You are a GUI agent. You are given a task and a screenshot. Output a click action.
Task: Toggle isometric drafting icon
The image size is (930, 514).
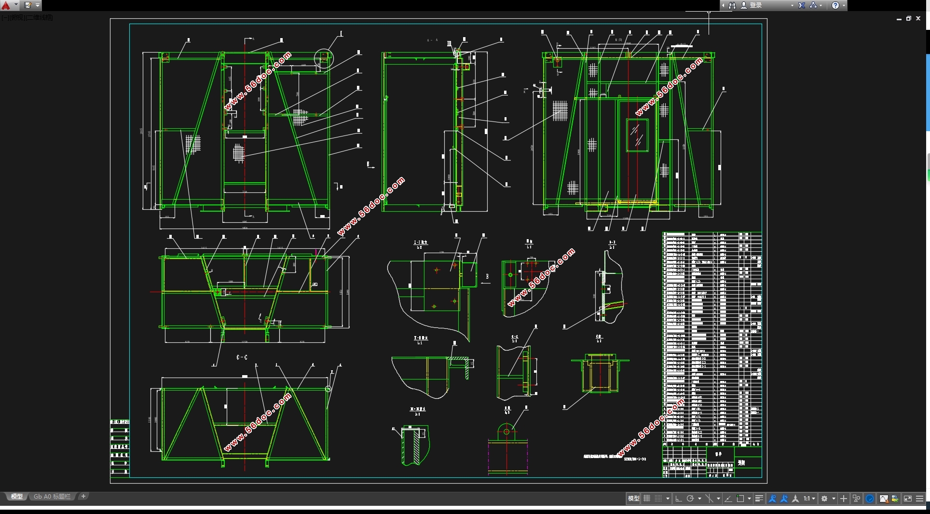pyautogui.click(x=709, y=499)
